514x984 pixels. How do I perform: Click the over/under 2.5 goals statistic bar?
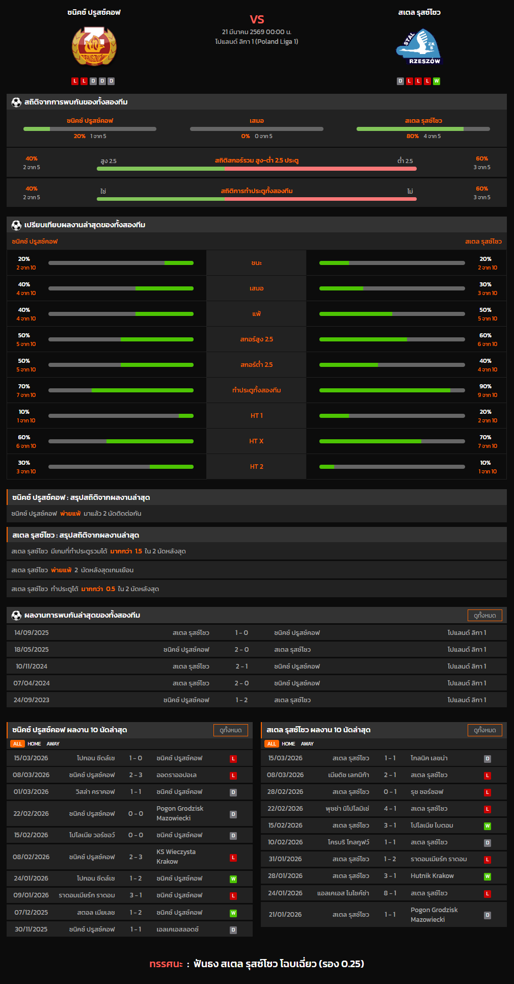(256, 169)
